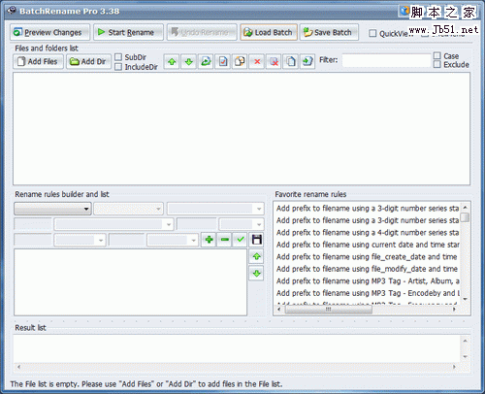Select favorite rule using MP3 Tag - Artist, Album
The width and height of the screenshot is (485, 394).
pyautogui.click(x=368, y=281)
